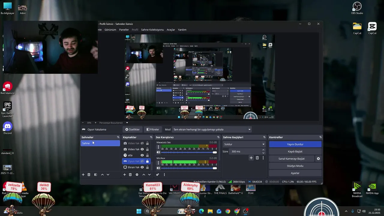Open Filtreler for selected source

tap(153, 130)
